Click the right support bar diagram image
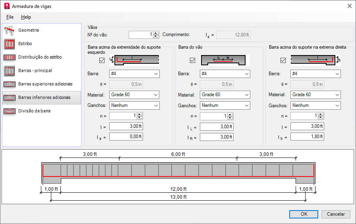Viewport: 356px width, 224px height. pyautogui.click(x=315, y=60)
